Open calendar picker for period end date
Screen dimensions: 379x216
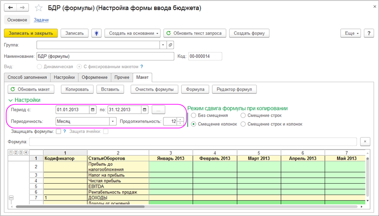click(144, 110)
